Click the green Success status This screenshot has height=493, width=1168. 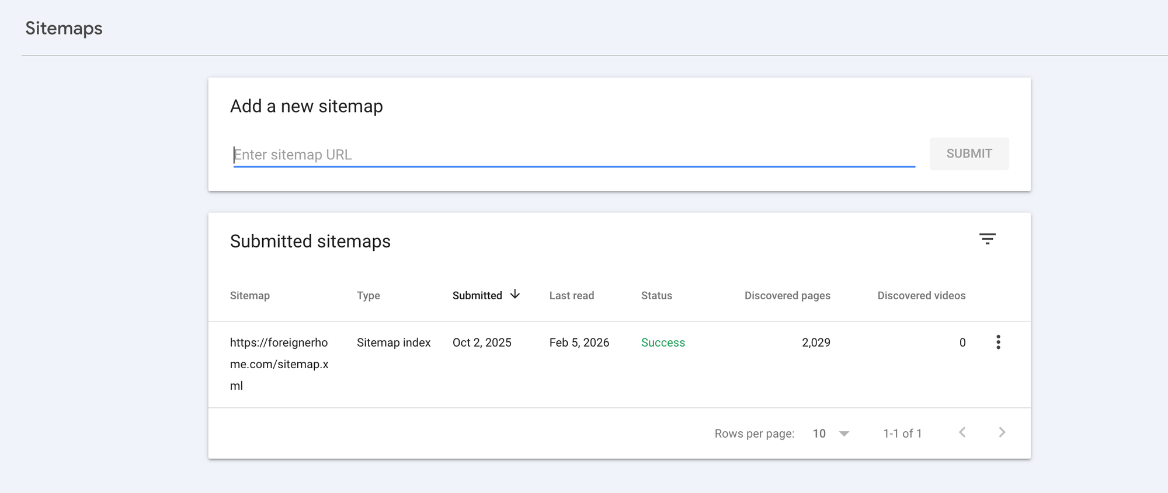[x=663, y=343]
